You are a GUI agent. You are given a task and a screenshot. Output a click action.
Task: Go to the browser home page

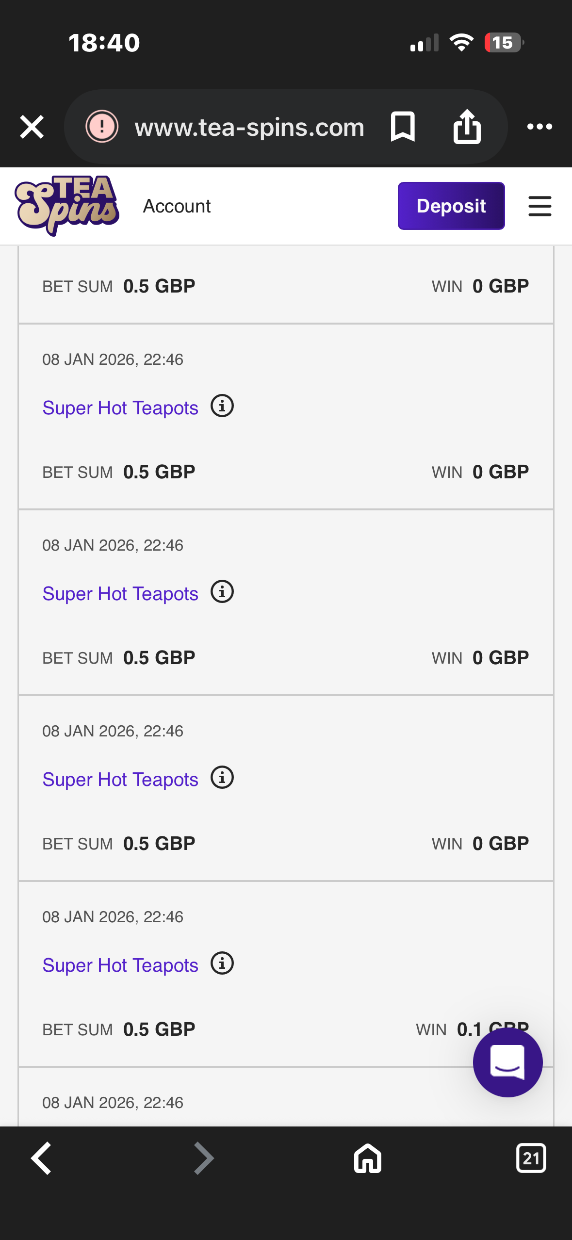(367, 1158)
